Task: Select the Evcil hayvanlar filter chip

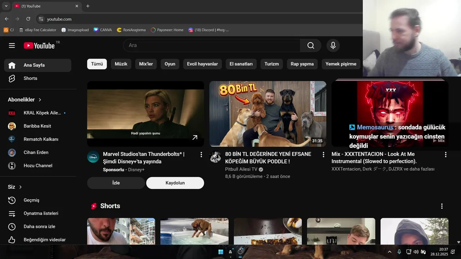Action: click(202, 64)
